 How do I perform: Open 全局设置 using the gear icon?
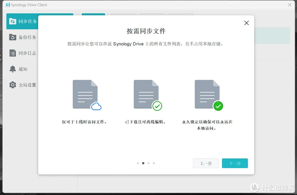point(12,85)
